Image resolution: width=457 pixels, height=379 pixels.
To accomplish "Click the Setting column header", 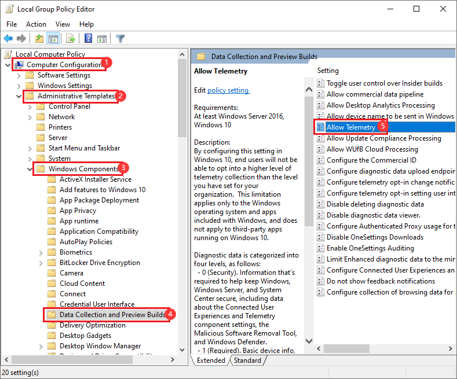I will click(x=328, y=71).
